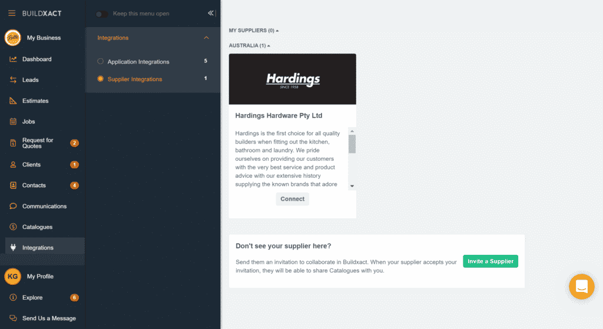
Task: Click the Invite a Supplier button
Action: click(490, 261)
